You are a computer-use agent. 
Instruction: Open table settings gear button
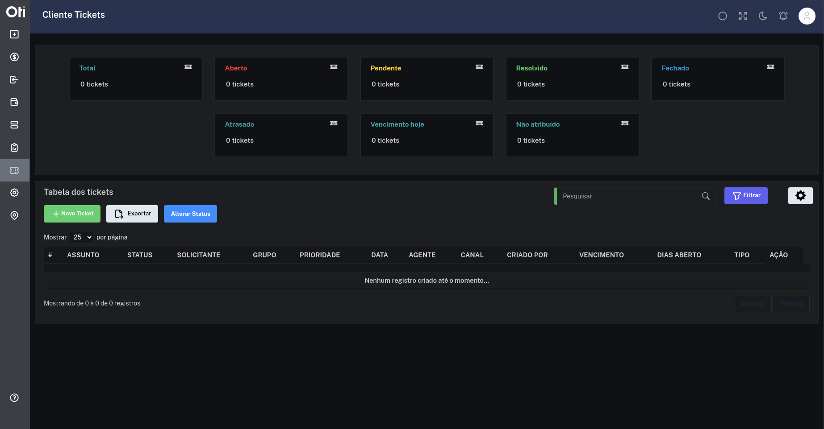(x=800, y=196)
